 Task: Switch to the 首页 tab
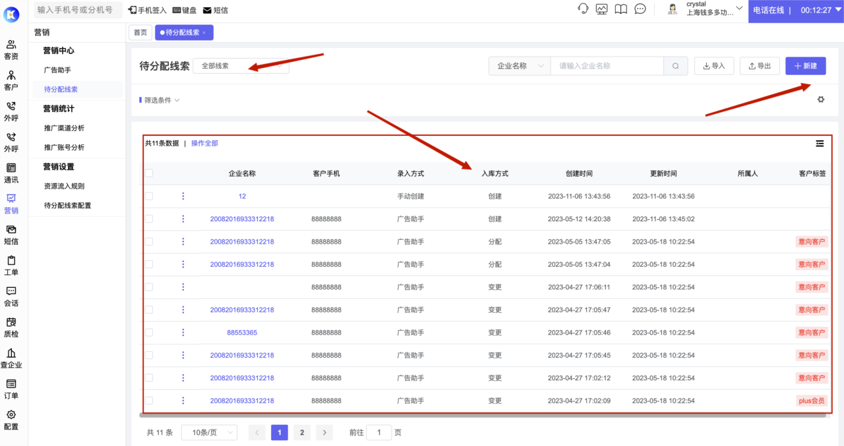pos(140,32)
